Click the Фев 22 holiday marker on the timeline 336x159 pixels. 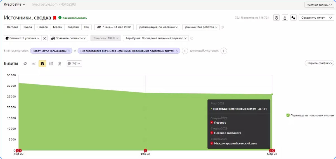click(145, 151)
